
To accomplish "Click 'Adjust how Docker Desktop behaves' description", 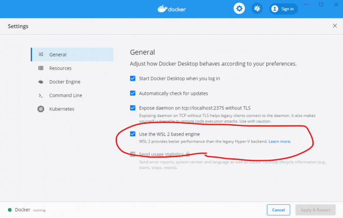I will tap(213, 64).
